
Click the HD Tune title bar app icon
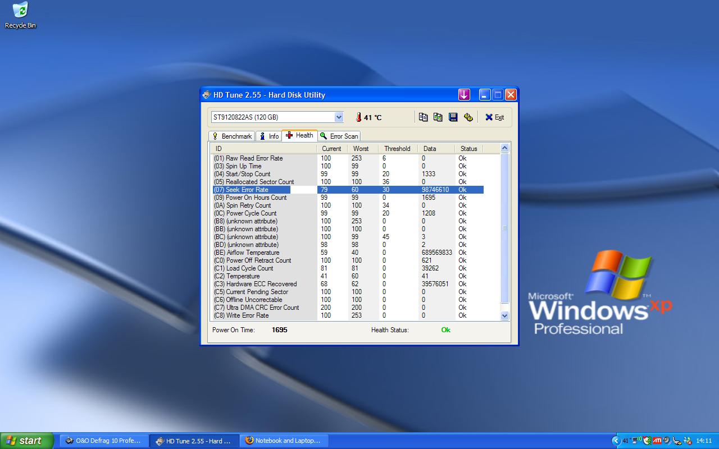(x=207, y=95)
